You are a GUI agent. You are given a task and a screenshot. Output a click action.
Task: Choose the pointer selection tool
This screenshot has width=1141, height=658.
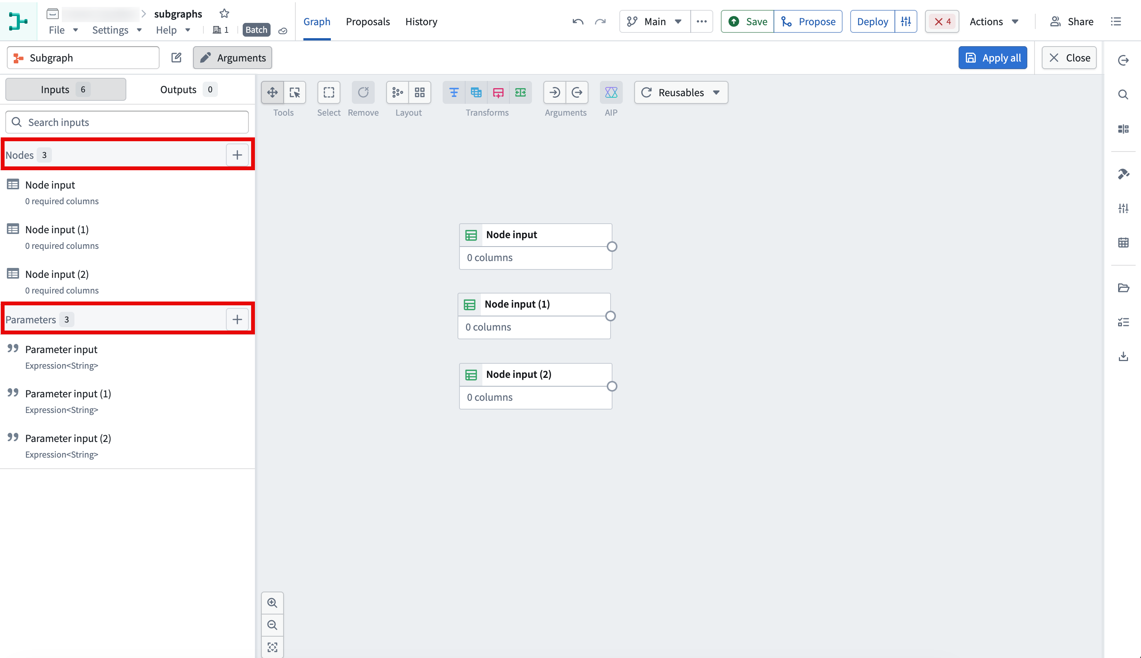click(x=295, y=93)
